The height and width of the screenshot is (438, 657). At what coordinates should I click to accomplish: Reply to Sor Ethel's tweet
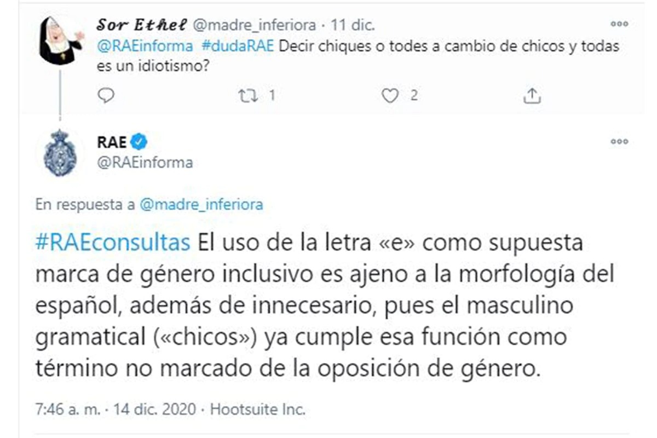106,96
